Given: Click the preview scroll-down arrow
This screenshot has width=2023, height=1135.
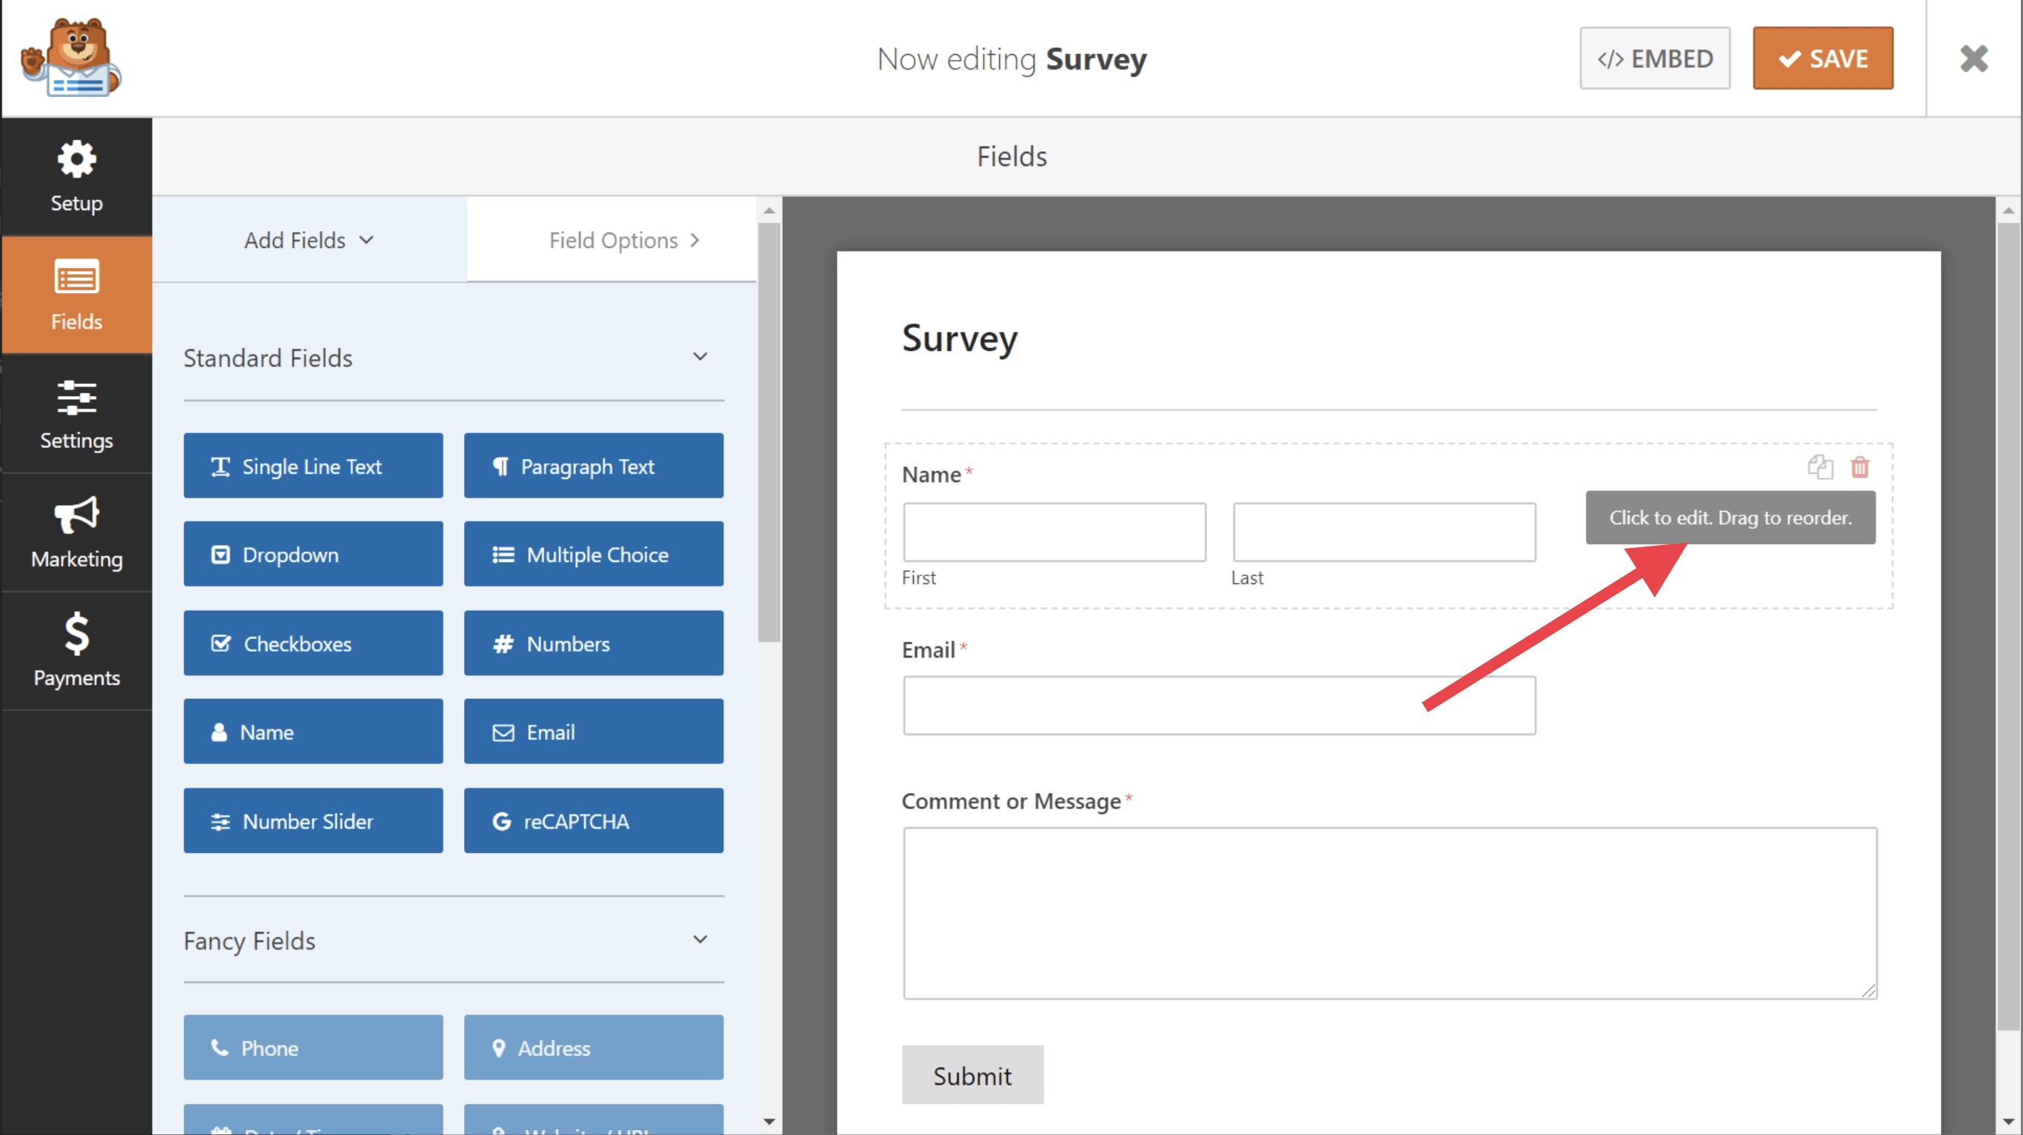Looking at the screenshot, I should (x=2008, y=1122).
